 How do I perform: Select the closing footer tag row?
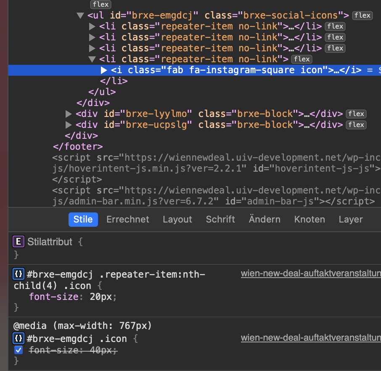click(78, 147)
